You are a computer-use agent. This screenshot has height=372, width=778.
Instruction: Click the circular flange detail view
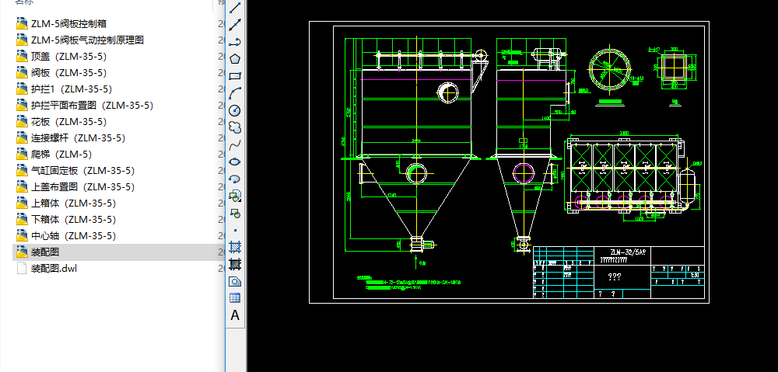(610, 69)
